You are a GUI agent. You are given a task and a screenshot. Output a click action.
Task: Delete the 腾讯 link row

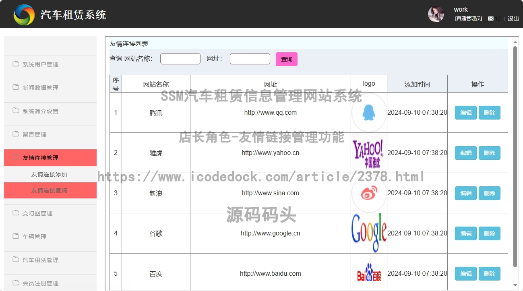[x=490, y=113]
